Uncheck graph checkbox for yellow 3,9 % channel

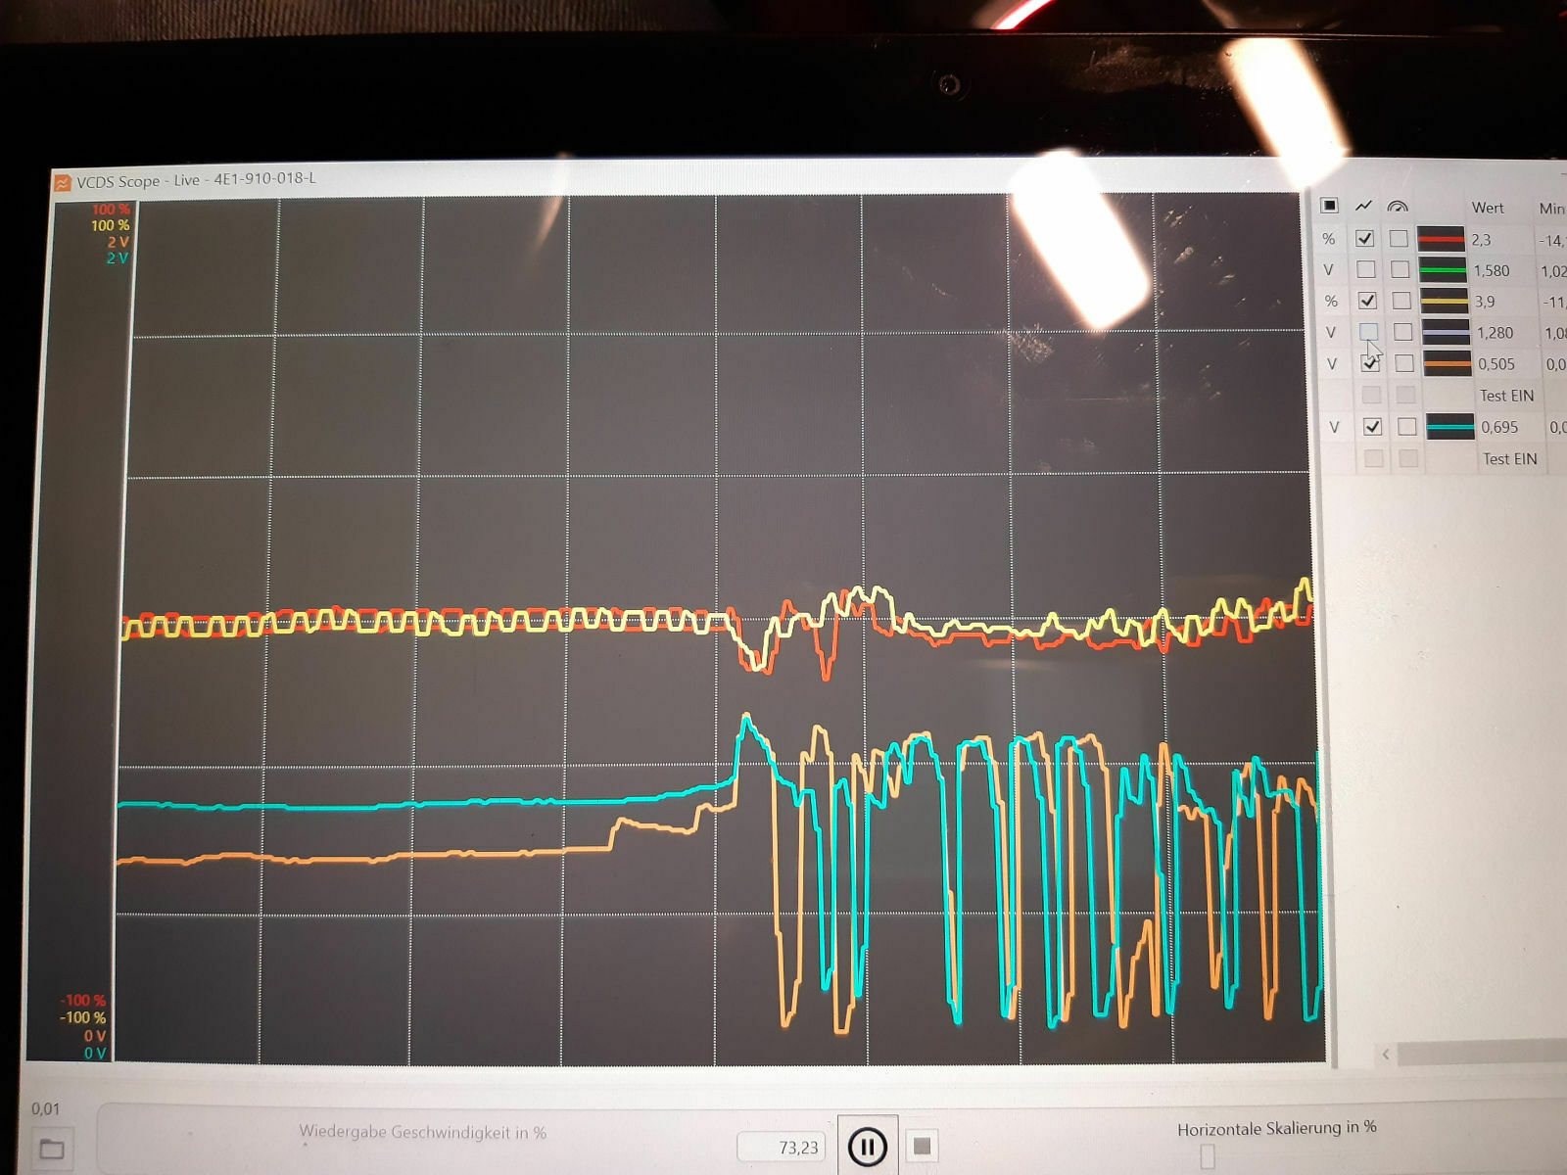[1367, 301]
